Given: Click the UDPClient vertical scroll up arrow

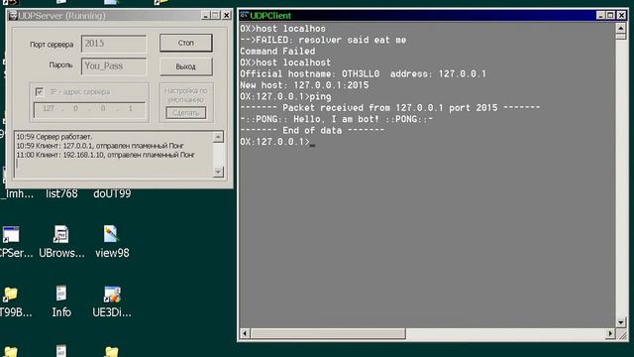Looking at the screenshot, I should [621, 28].
